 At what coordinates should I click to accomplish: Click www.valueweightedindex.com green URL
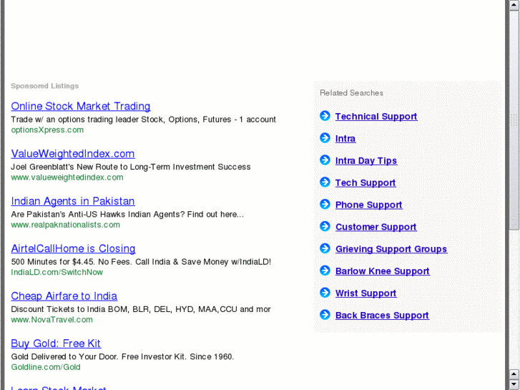pyautogui.click(x=67, y=177)
